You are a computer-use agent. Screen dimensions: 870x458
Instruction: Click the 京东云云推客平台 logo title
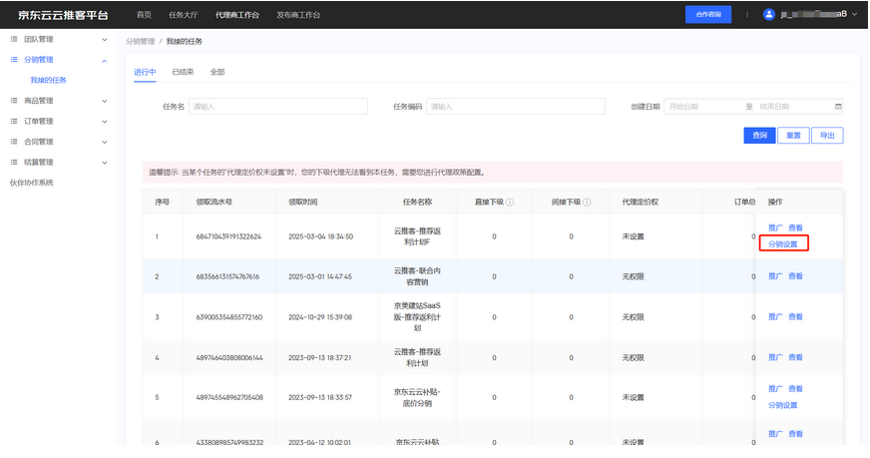[x=63, y=15]
